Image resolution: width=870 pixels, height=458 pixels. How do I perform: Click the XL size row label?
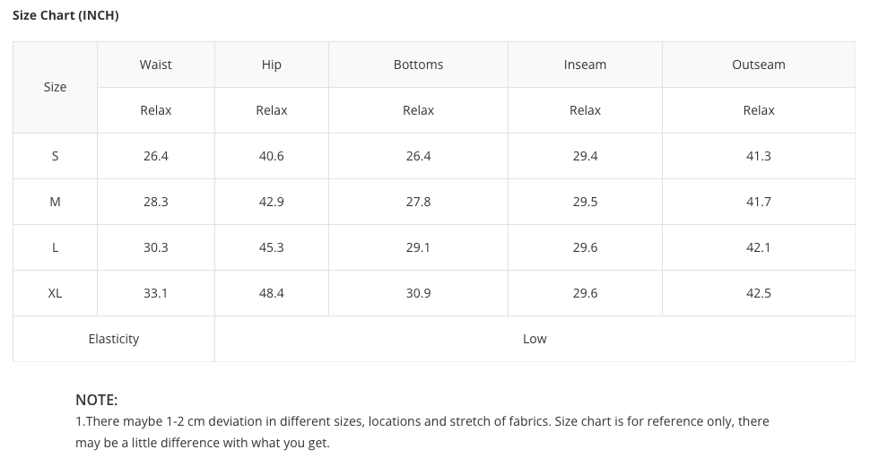[x=55, y=293]
